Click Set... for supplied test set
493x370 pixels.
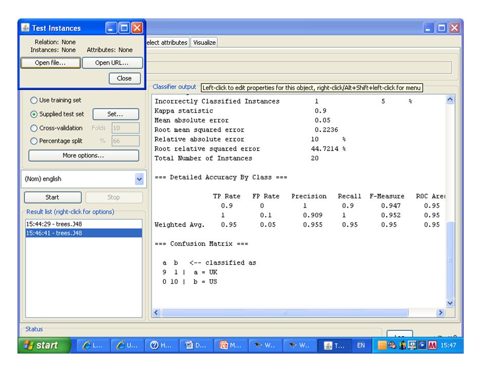tap(116, 114)
